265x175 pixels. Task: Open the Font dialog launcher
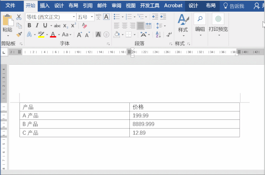pyautogui.click(x=108, y=44)
